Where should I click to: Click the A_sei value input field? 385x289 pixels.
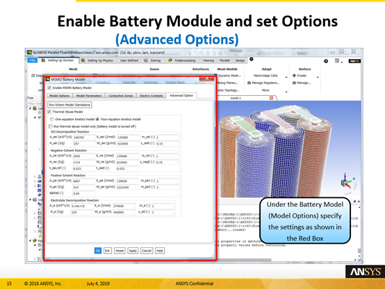tap(83, 138)
